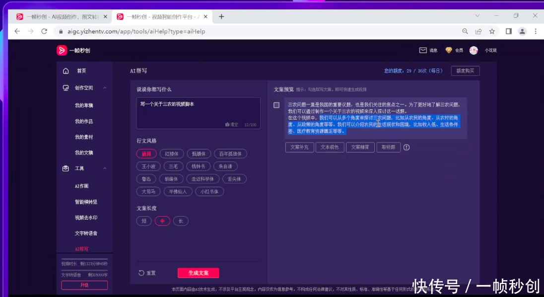The width and height of the screenshot is (544, 297).
Task: Open the 智能横转竖 tool
Action: 86,202
